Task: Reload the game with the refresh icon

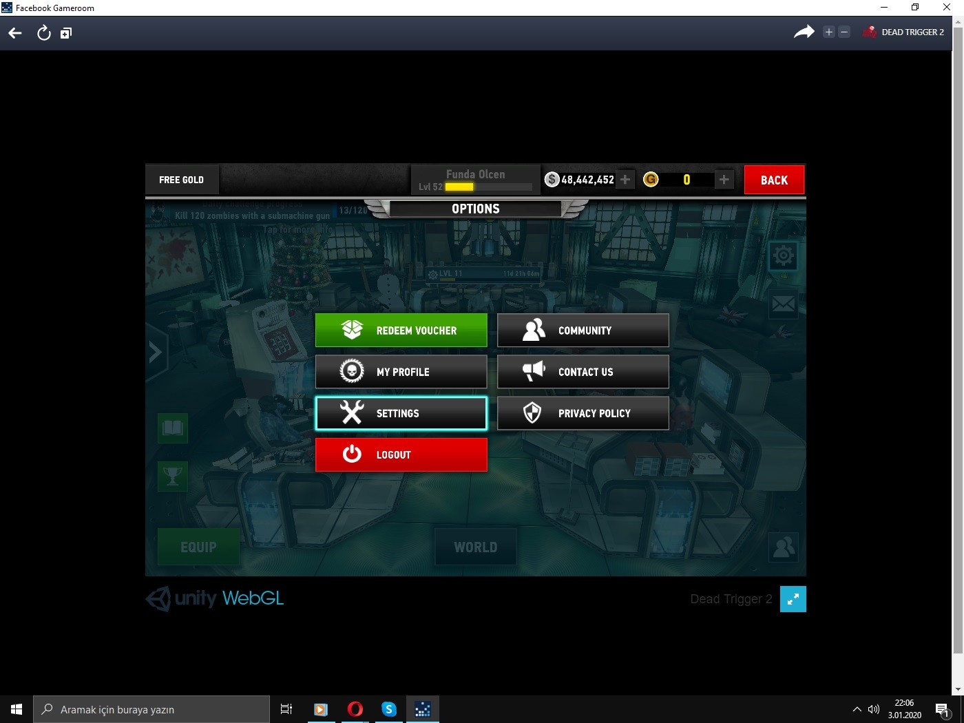Action: pyautogui.click(x=43, y=33)
